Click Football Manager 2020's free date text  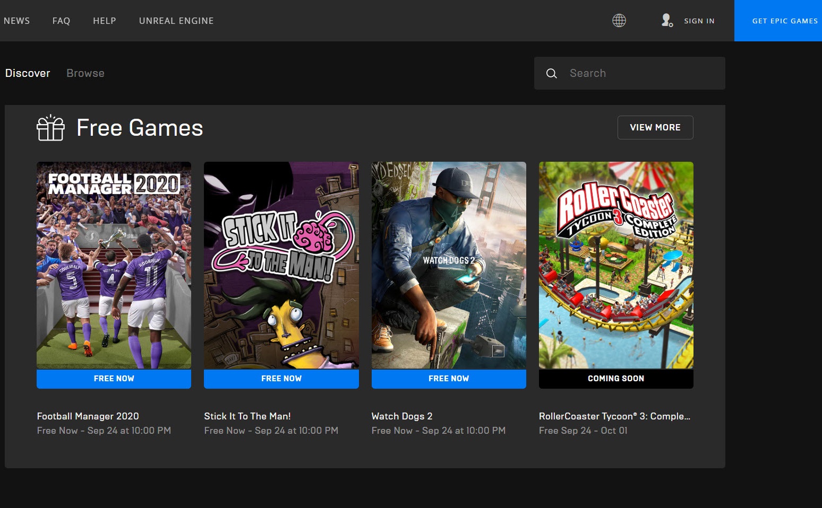104,431
